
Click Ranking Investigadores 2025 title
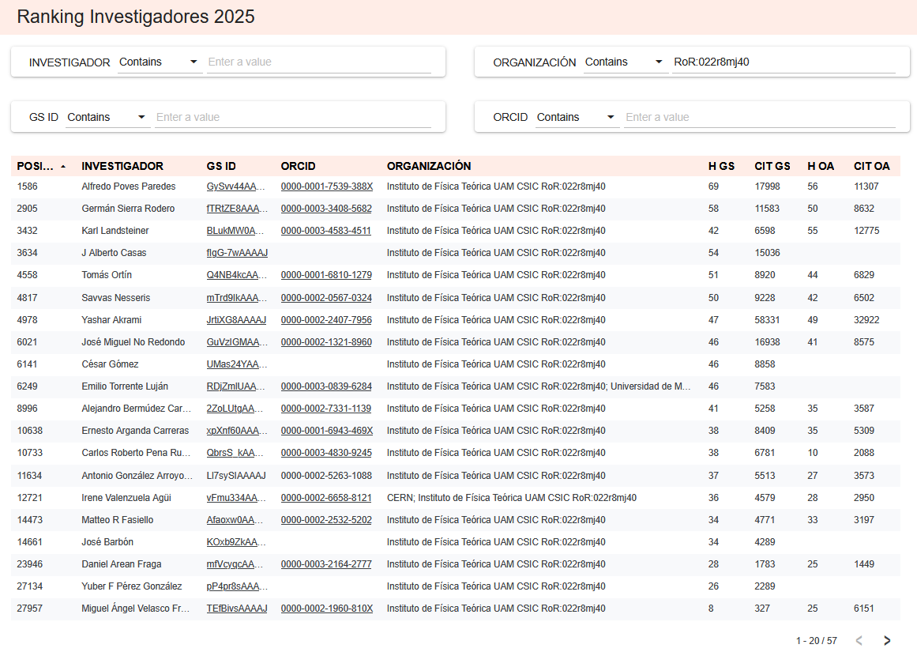pos(136,17)
